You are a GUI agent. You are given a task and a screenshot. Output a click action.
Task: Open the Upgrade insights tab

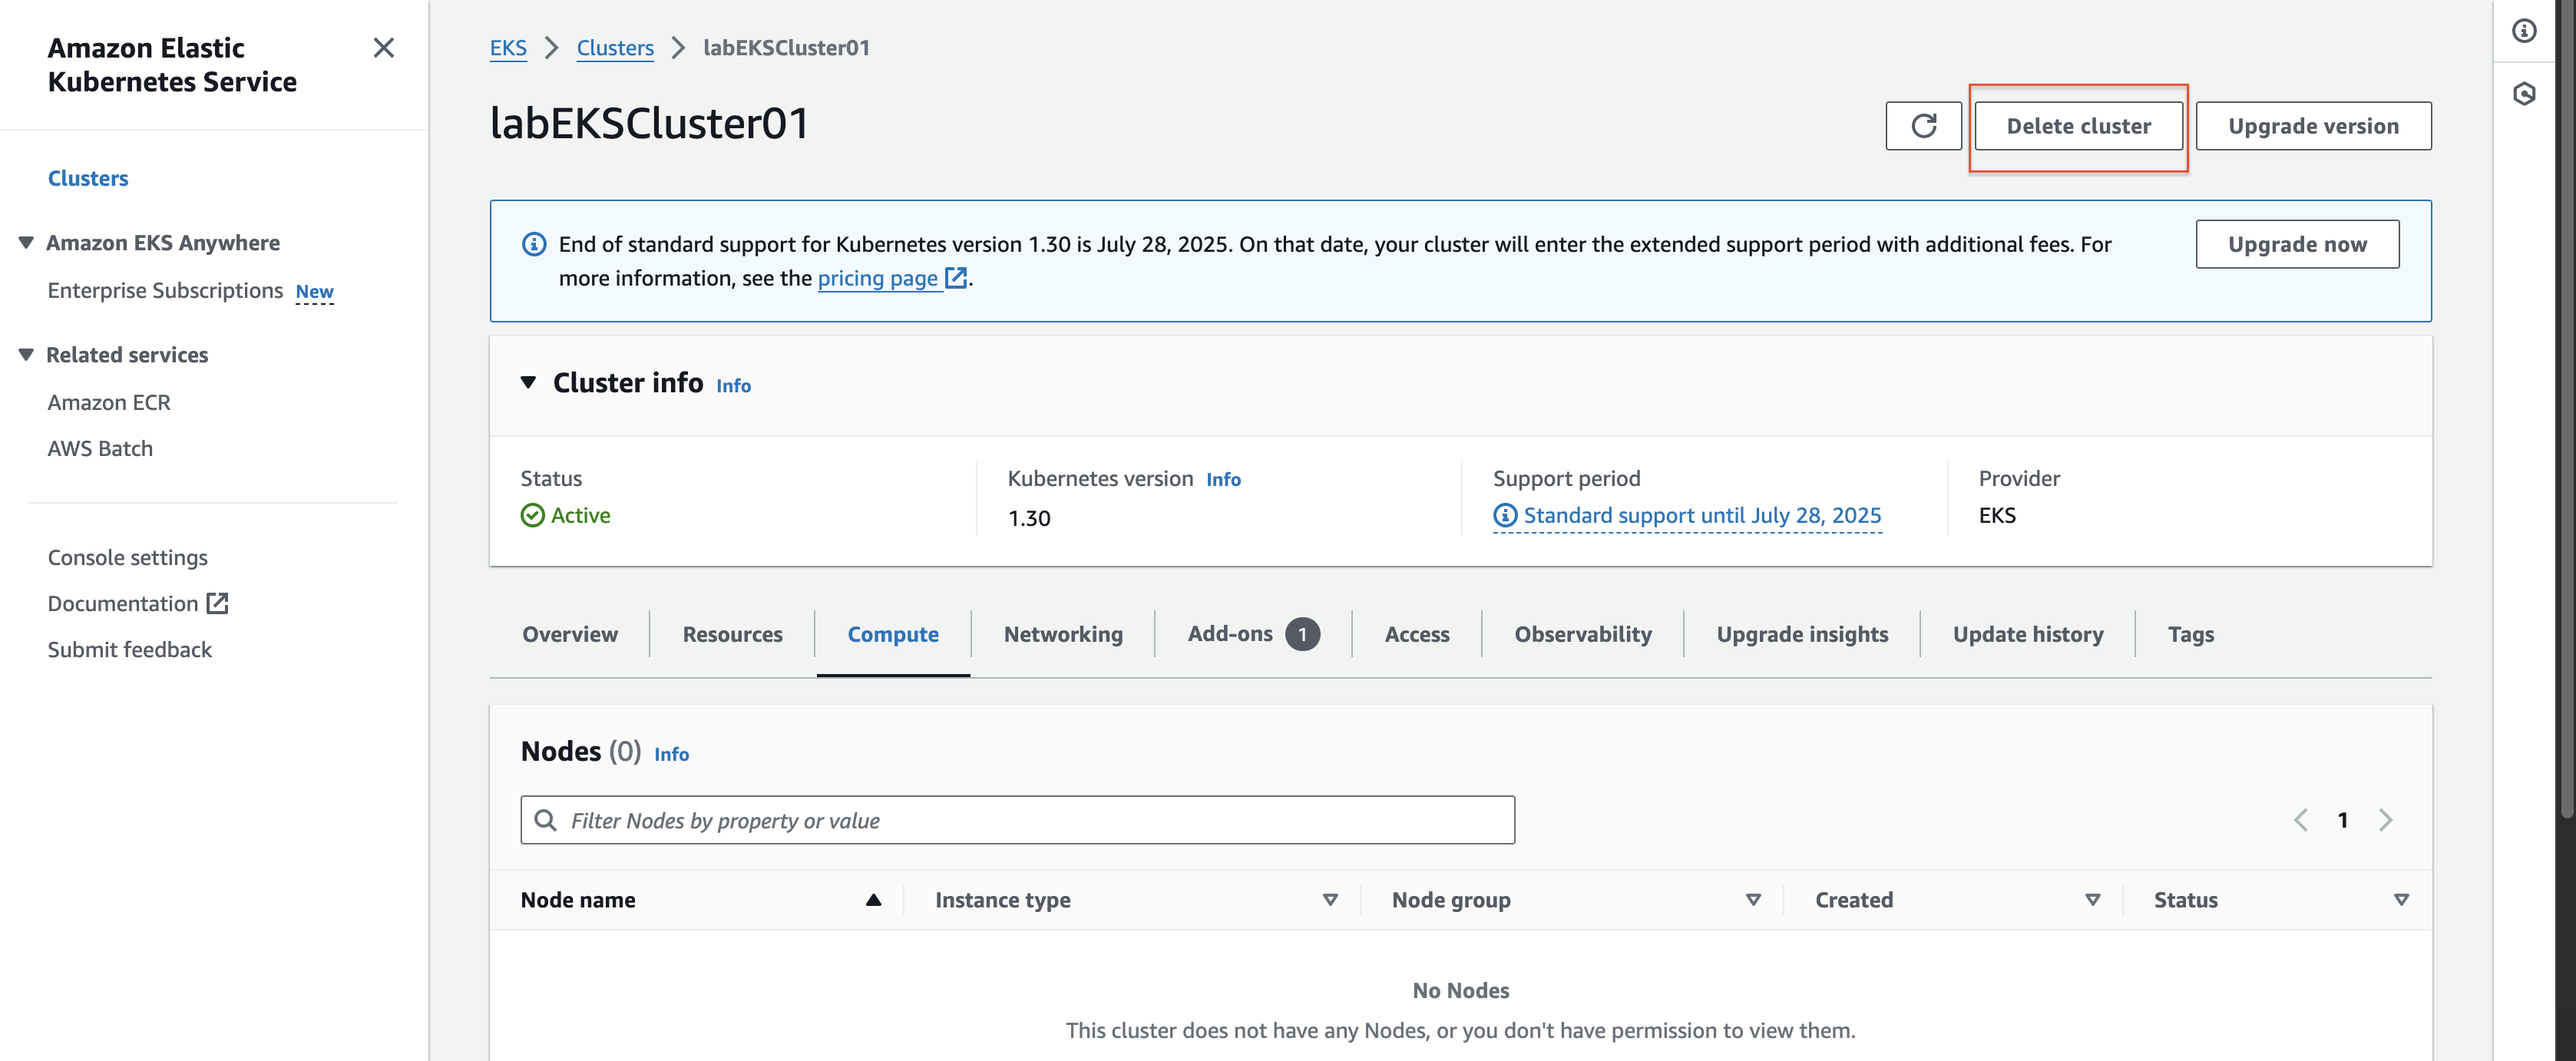click(x=1802, y=634)
